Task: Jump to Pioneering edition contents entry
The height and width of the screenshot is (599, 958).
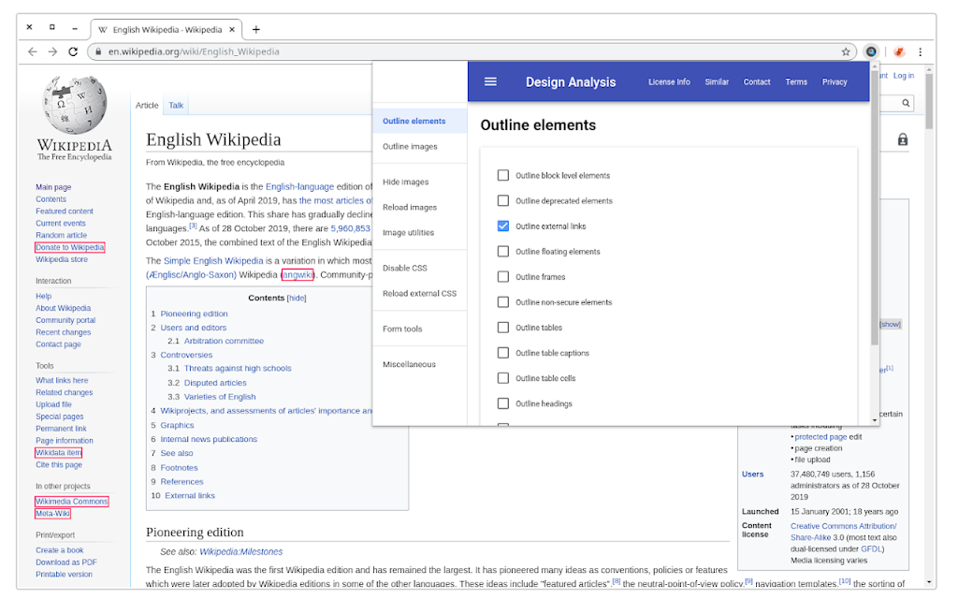Action: click(x=194, y=314)
